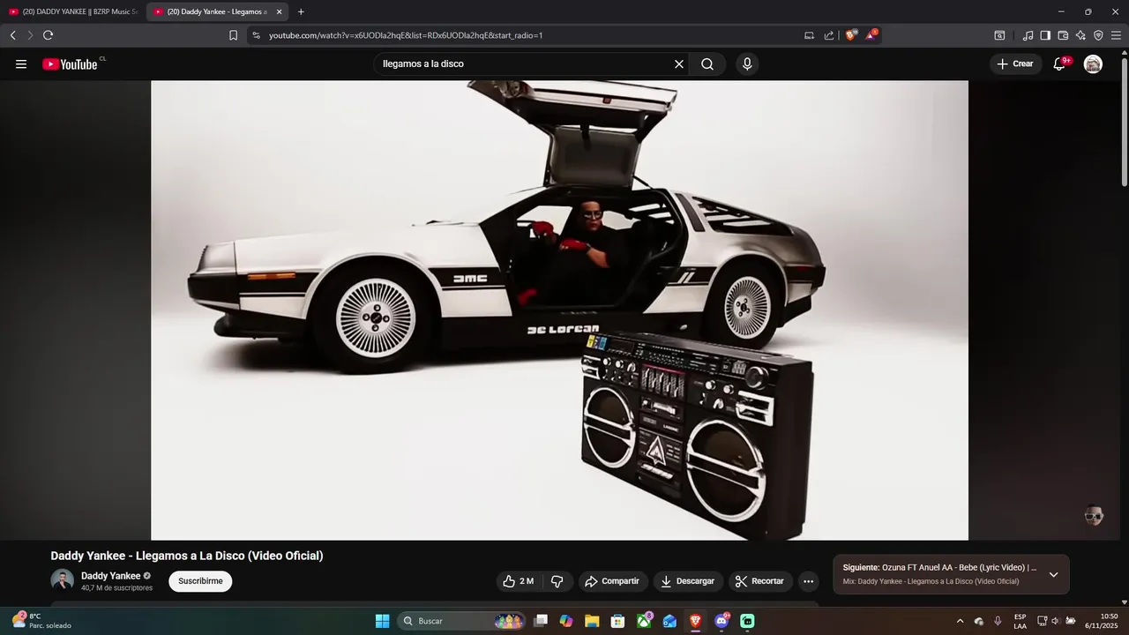Expand the Siguiente mix playlist panel
This screenshot has width=1129, height=635.
[1053, 574]
